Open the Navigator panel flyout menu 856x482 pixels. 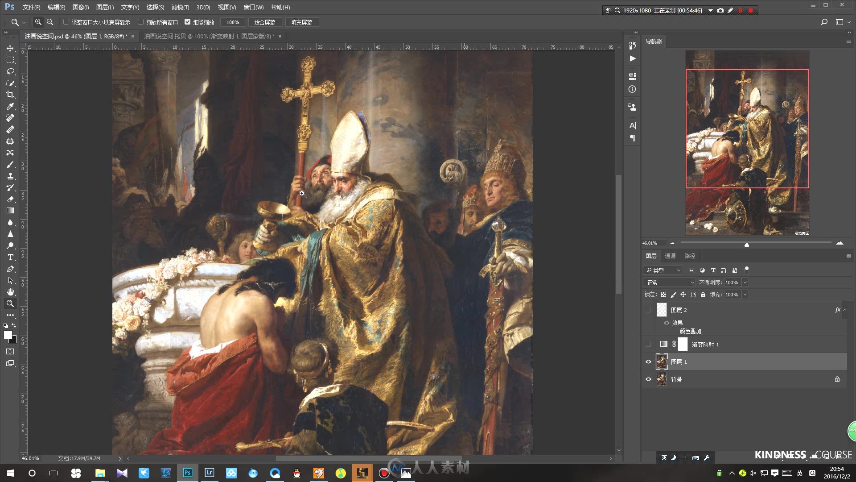(848, 41)
